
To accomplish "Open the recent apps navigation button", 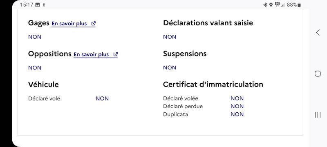I will click(318, 115).
